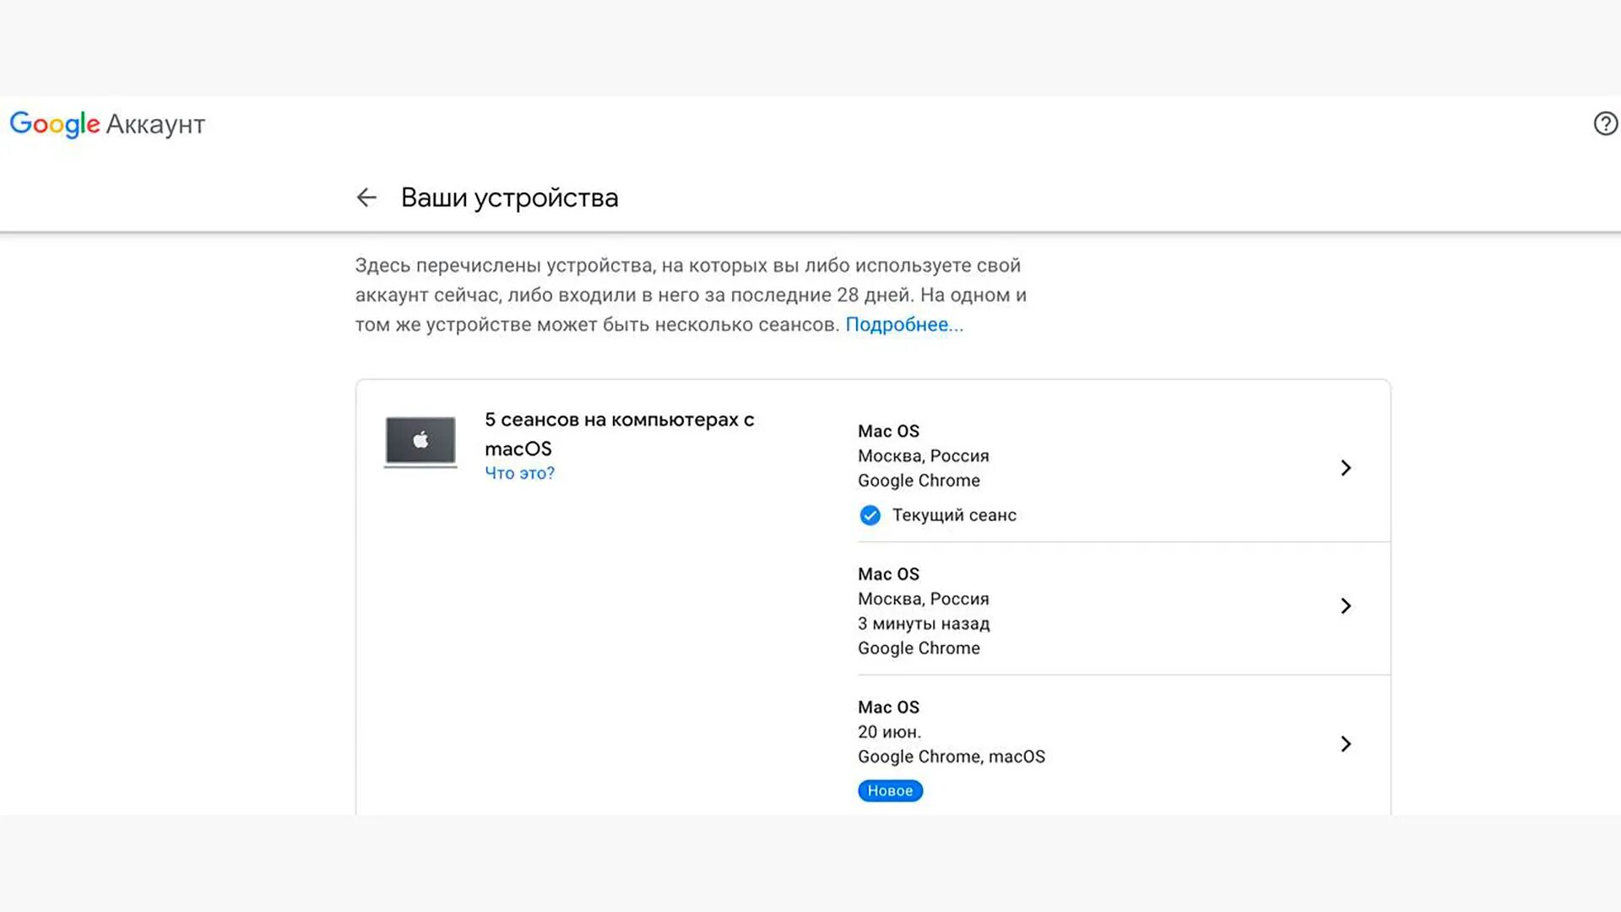Viewport: 1621px width, 912px height.
Task: Open the help question mark icon
Action: (1605, 124)
